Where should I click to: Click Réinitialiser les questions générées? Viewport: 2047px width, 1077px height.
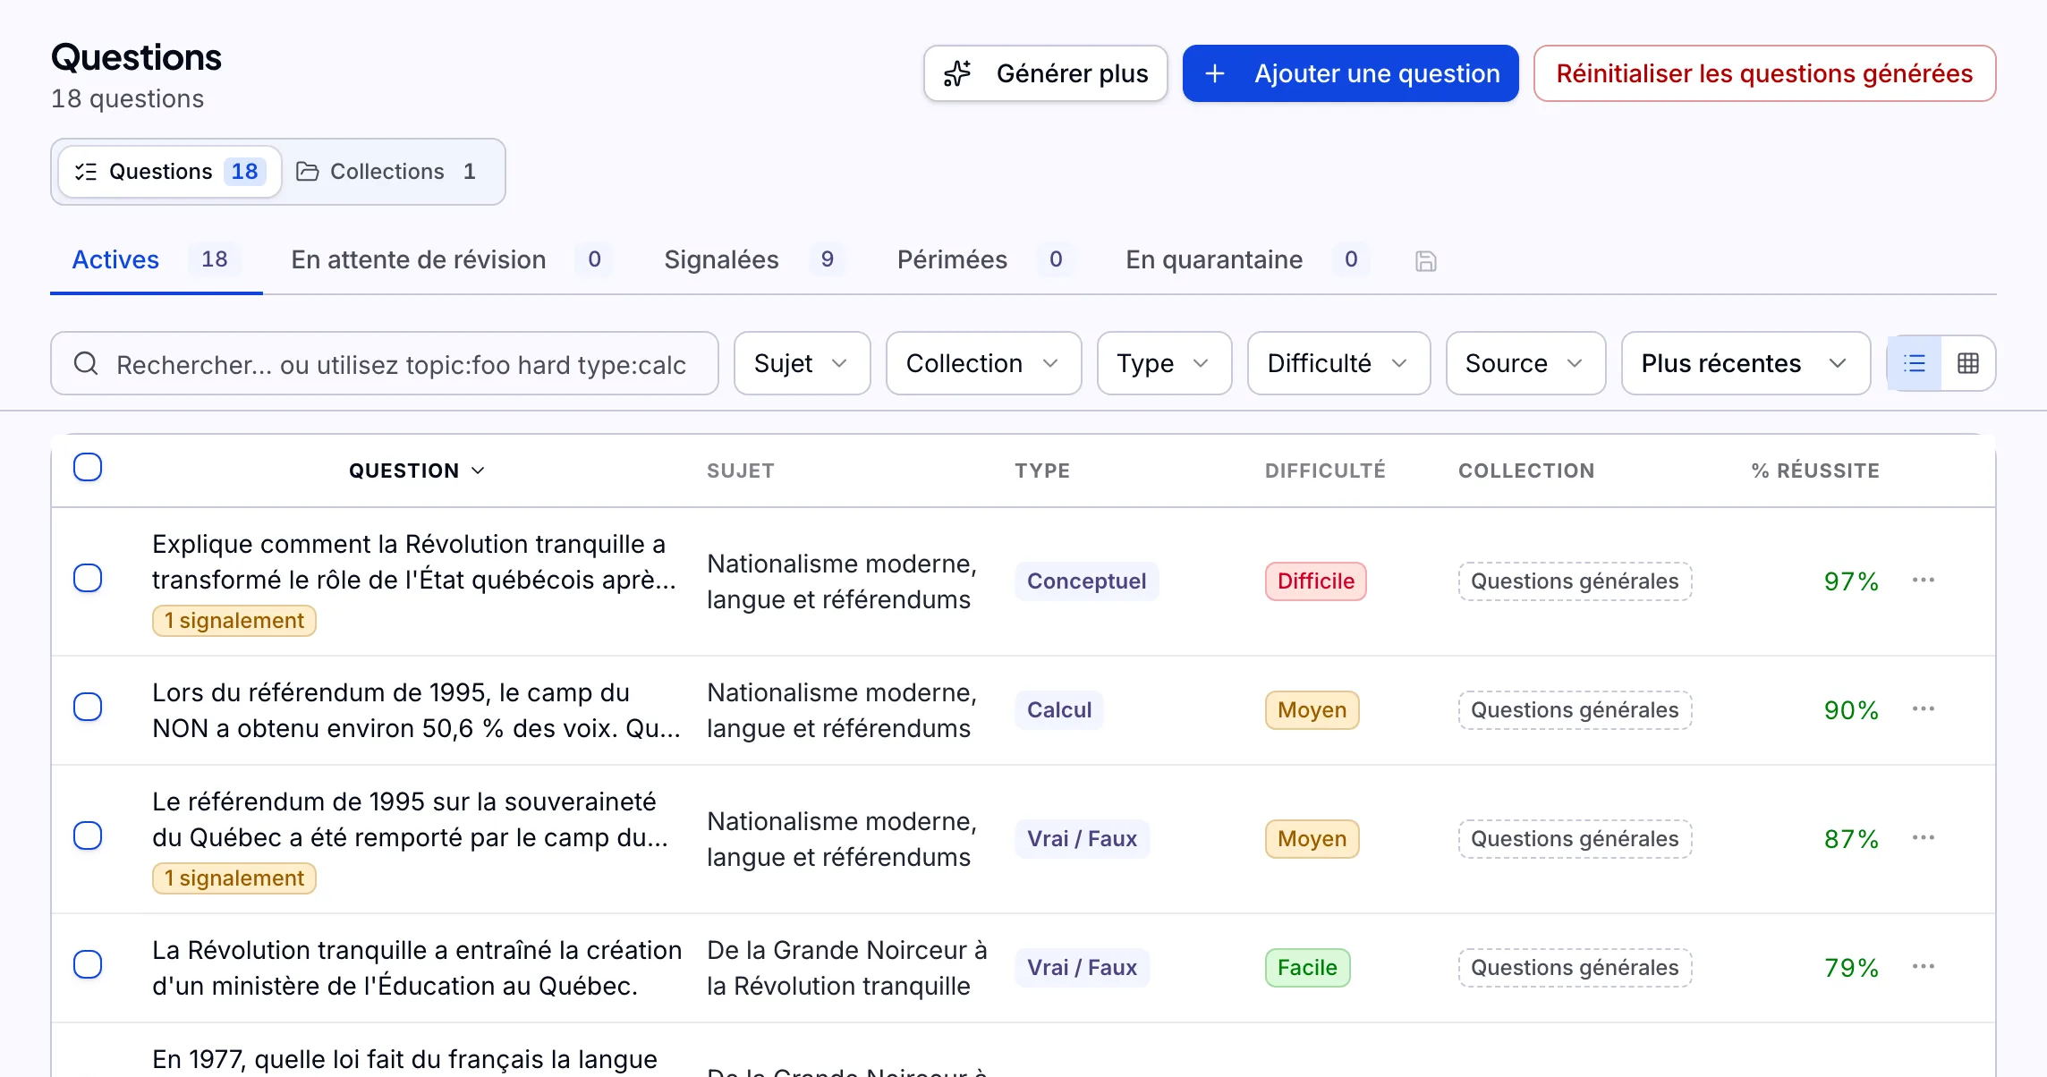(1765, 73)
